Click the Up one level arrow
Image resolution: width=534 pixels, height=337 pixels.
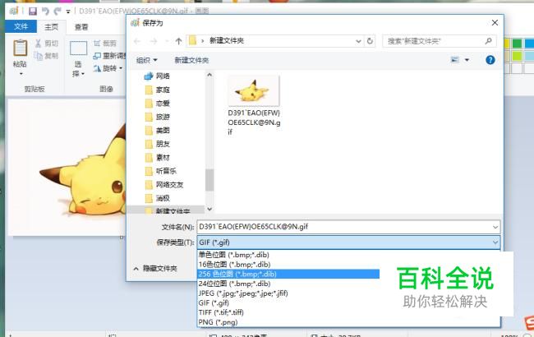[179, 41]
